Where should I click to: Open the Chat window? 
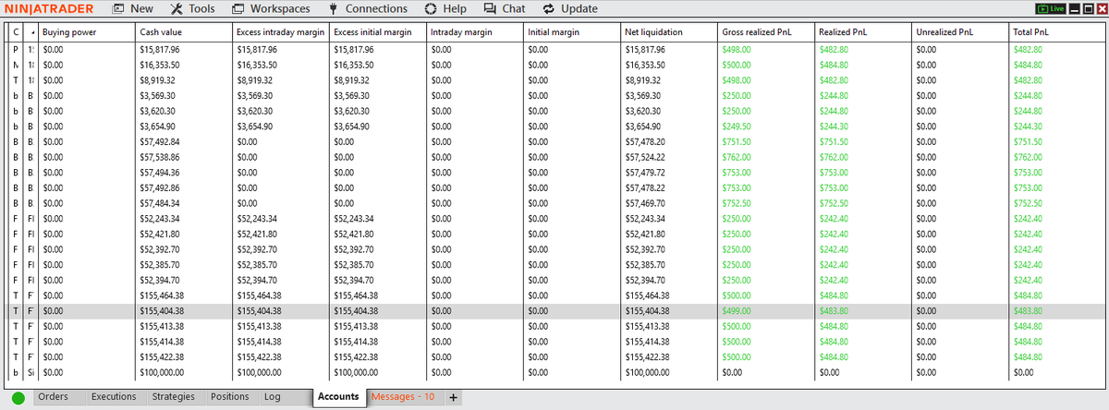505,8
